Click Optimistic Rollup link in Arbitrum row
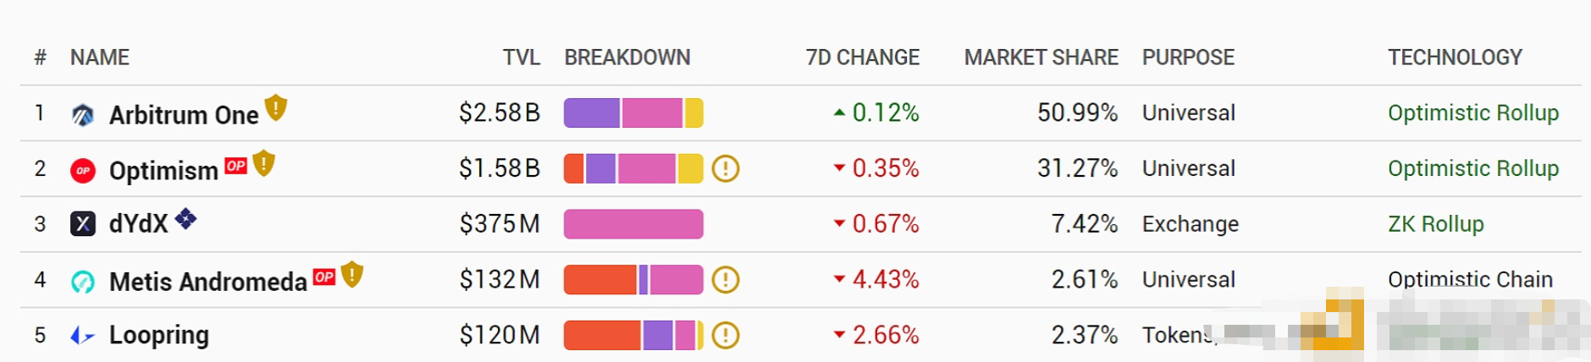Viewport: 1591px width, 362px height. [x=1472, y=112]
